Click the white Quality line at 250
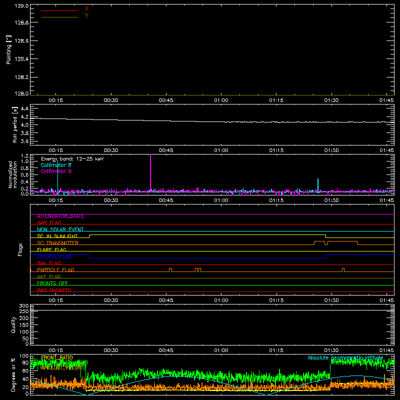Screen dimensions: 400x400 (x=212, y=310)
